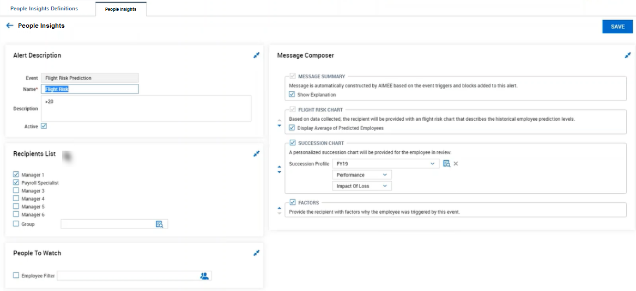
Task: Open Group lookup search icon
Action: point(159,224)
